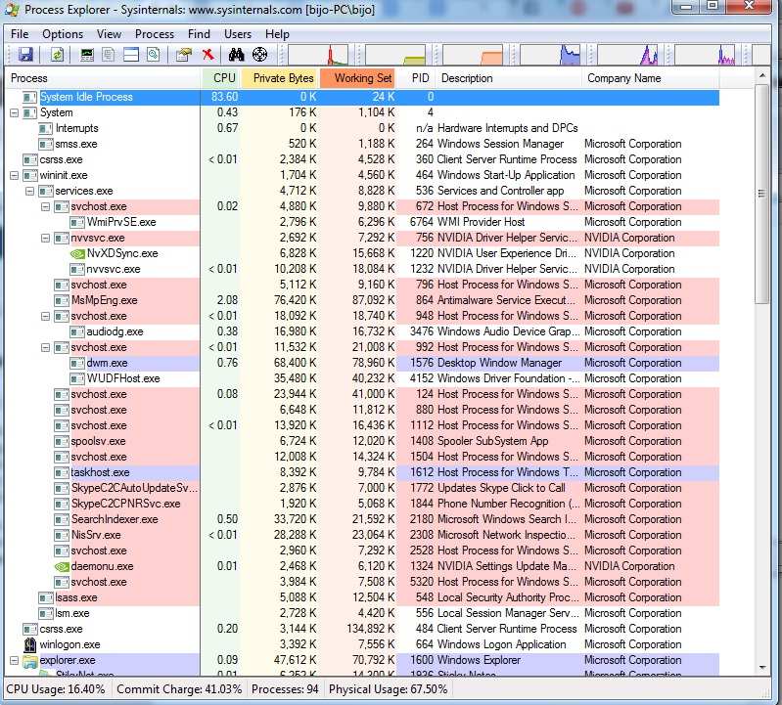This screenshot has width=782, height=705.
Task: Click the red X Kill Process icon
Action: pos(208,55)
